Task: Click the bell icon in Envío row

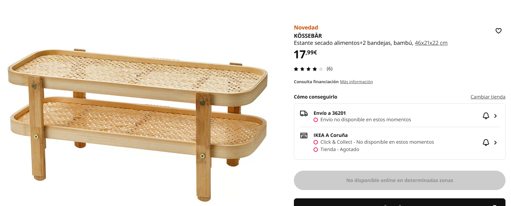Action: 486,116
